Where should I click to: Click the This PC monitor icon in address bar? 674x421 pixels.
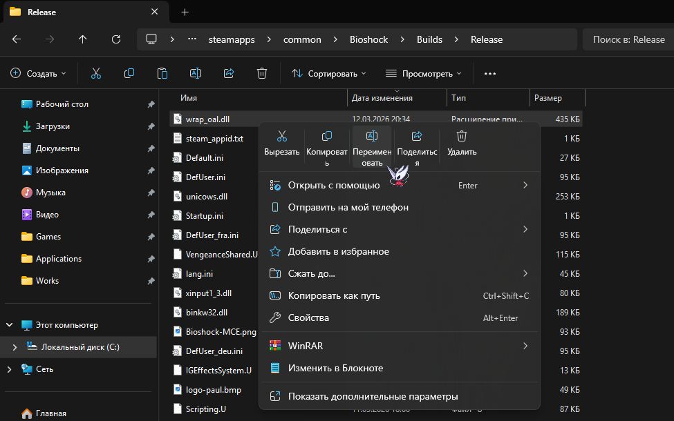point(151,39)
